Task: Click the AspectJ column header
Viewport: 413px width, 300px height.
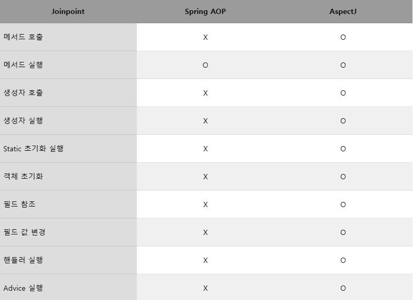Action: [343, 11]
